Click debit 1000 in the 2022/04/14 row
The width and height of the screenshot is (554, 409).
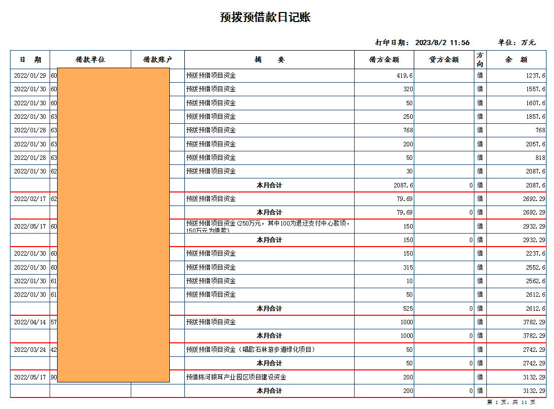tap(407, 322)
